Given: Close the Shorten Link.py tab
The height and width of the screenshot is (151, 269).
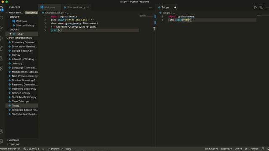Looking at the screenshot, I should (88, 8).
